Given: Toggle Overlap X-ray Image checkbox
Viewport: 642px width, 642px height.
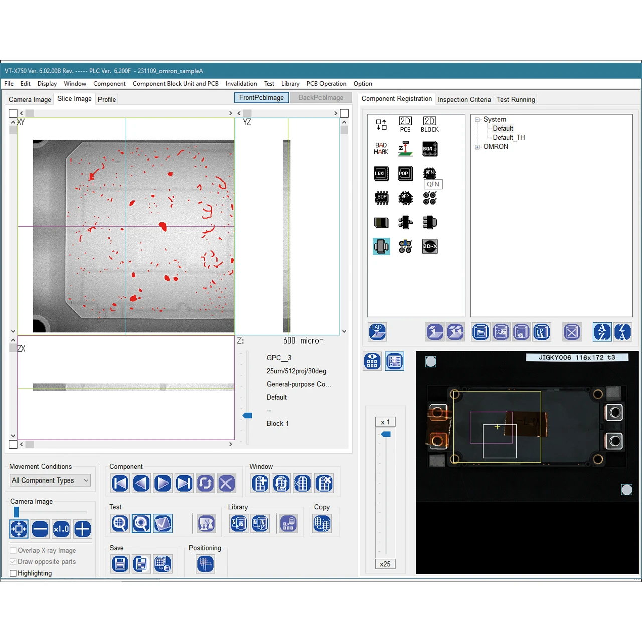Looking at the screenshot, I should coord(14,550).
